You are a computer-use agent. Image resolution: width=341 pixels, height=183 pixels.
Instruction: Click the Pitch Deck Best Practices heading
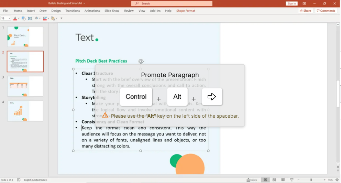pos(101,61)
